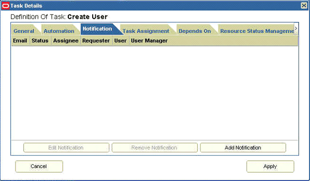Close the Task Details dialog
The height and width of the screenshot is (181, 310).
pyautogui.click(x=304, y=5)
